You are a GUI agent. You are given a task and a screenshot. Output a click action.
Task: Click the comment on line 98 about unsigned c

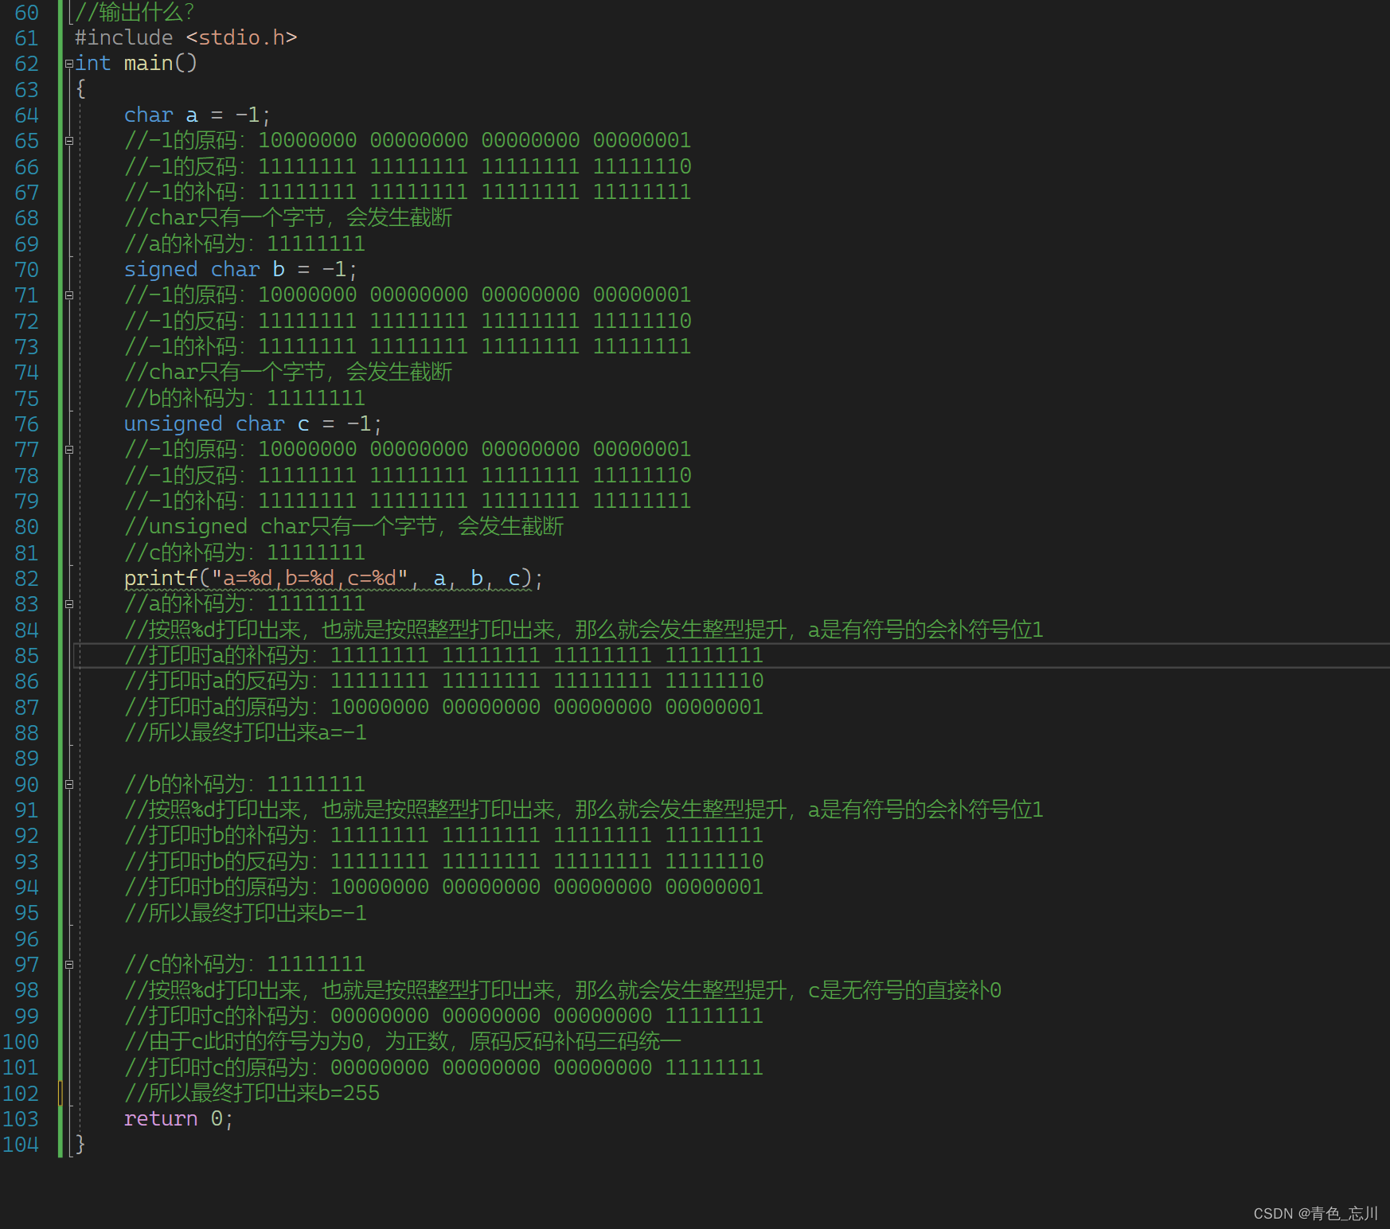click(563, 991)
